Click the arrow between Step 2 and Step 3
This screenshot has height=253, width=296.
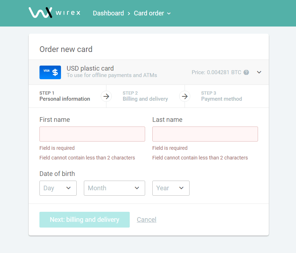point(185,96)
